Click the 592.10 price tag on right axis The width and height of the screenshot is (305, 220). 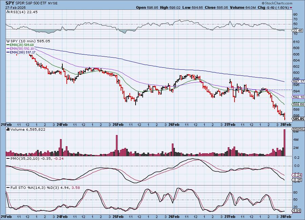pyautogui.click(x=298, y=97)
